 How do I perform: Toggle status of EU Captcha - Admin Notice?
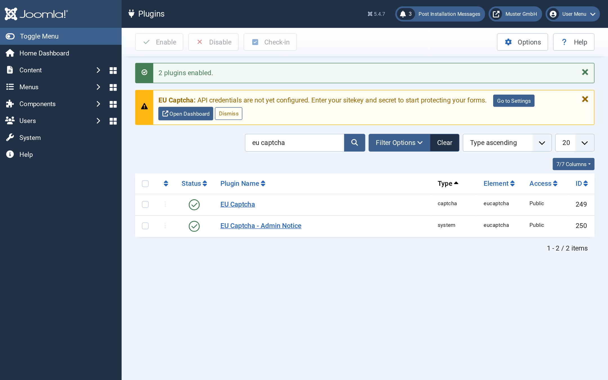pyautogui.click(x=194, y=226)
